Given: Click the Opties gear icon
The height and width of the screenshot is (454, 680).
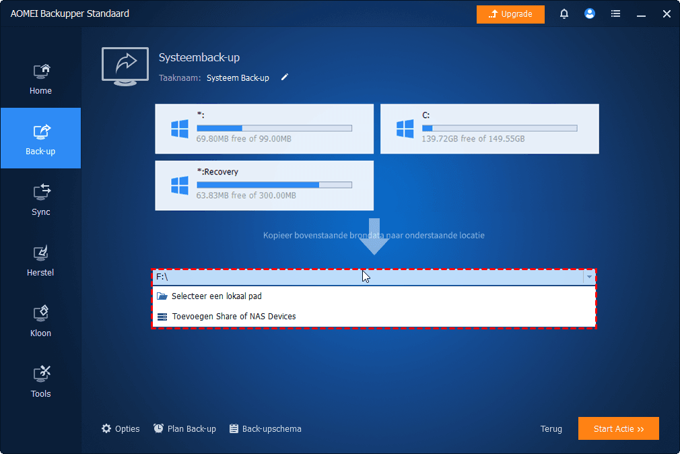Looking at the screenshot, I should point(106,429).
